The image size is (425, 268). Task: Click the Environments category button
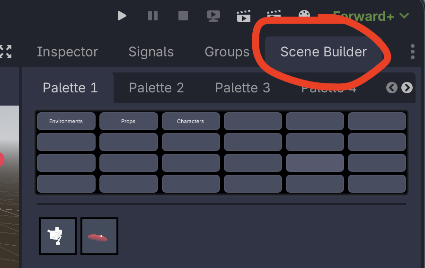click(x=66, y=121)
